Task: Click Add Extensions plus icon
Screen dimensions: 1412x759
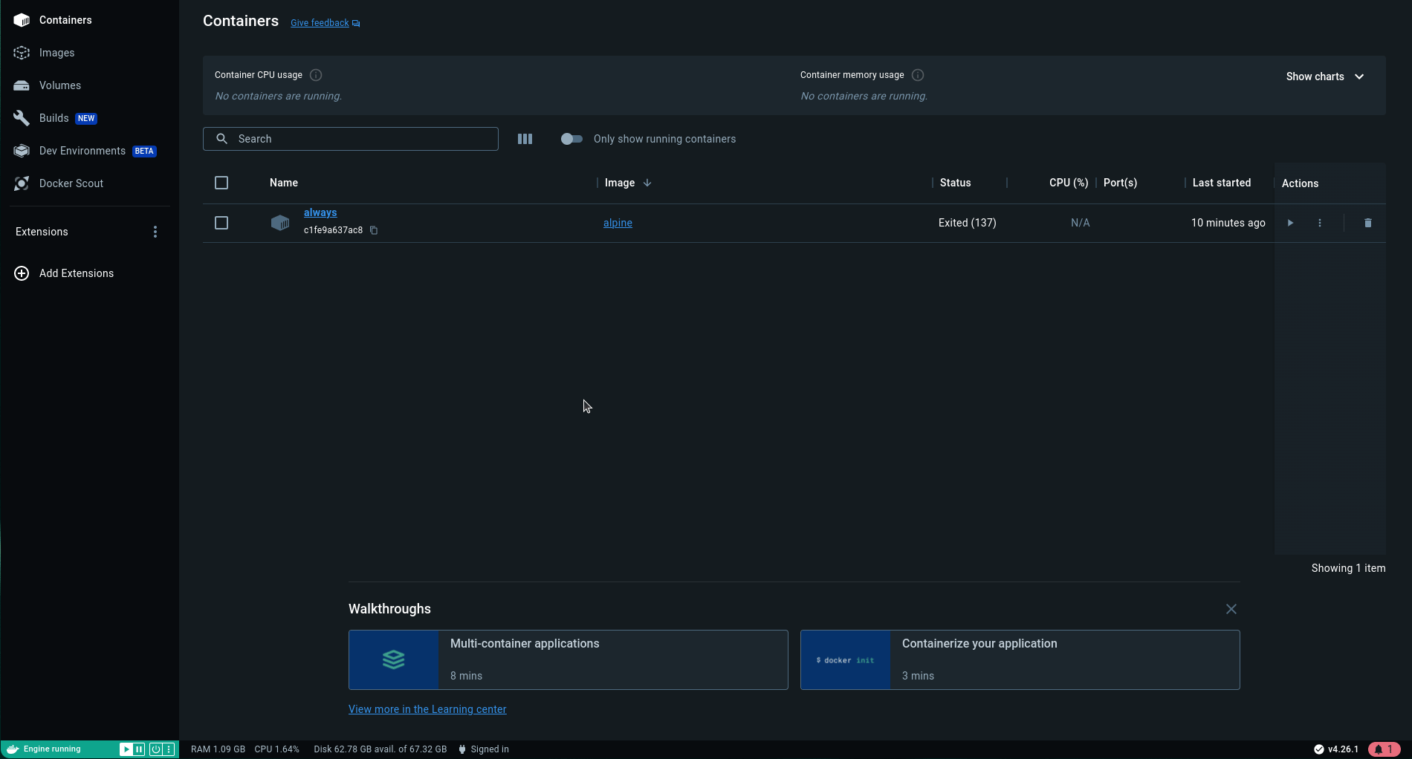Action: [x=22, y=273]
